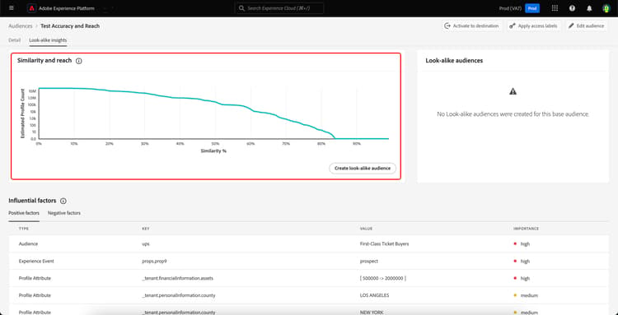Click Test Accuracy and Reach breadcrumb
This screenshot has width=618, height=315.
click(x=70, y=26)
